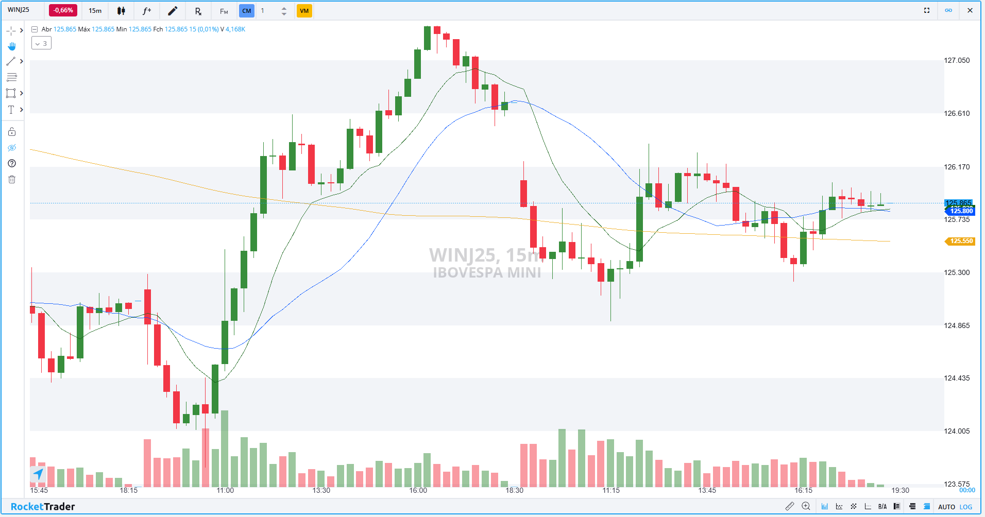The height and width of the screenshot is (517, 985).
Task: Expand the crosshair cursor tool options
Action: (21, 31)
